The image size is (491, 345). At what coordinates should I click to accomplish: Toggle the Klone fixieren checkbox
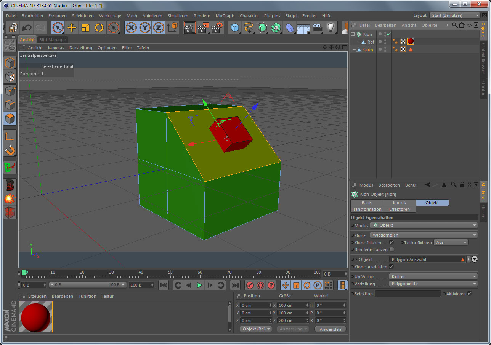pos(392,242)
